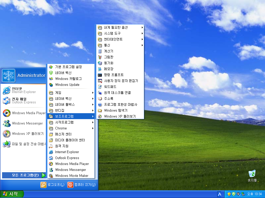This screenshot has height=198, width=265.
Task: Launch 그림판 (Paint) program
Action: 108,57
